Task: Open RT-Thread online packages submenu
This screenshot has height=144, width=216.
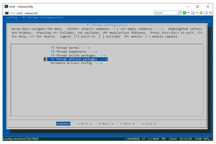Action: [x=78, y=55]
